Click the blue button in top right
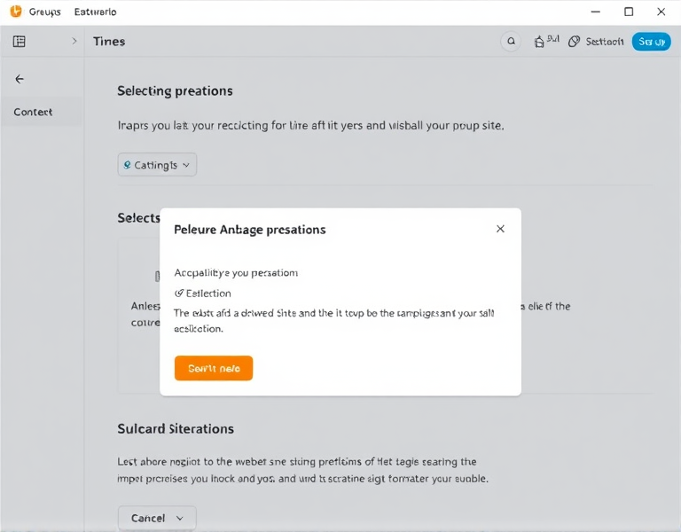 [651, 42]
